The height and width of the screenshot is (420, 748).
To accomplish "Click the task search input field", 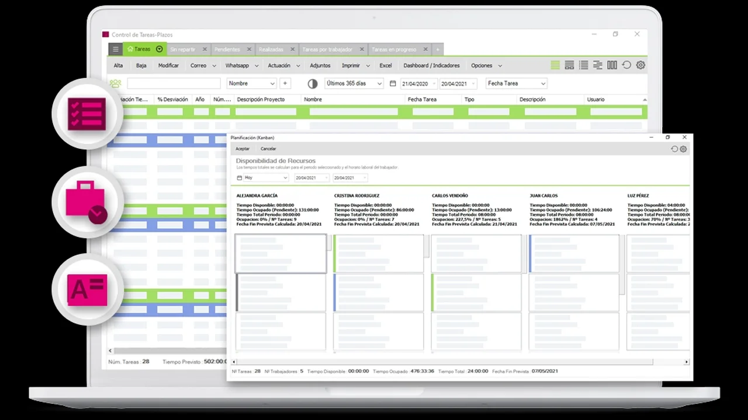I will pyautogui.click(x=174, y=83).
